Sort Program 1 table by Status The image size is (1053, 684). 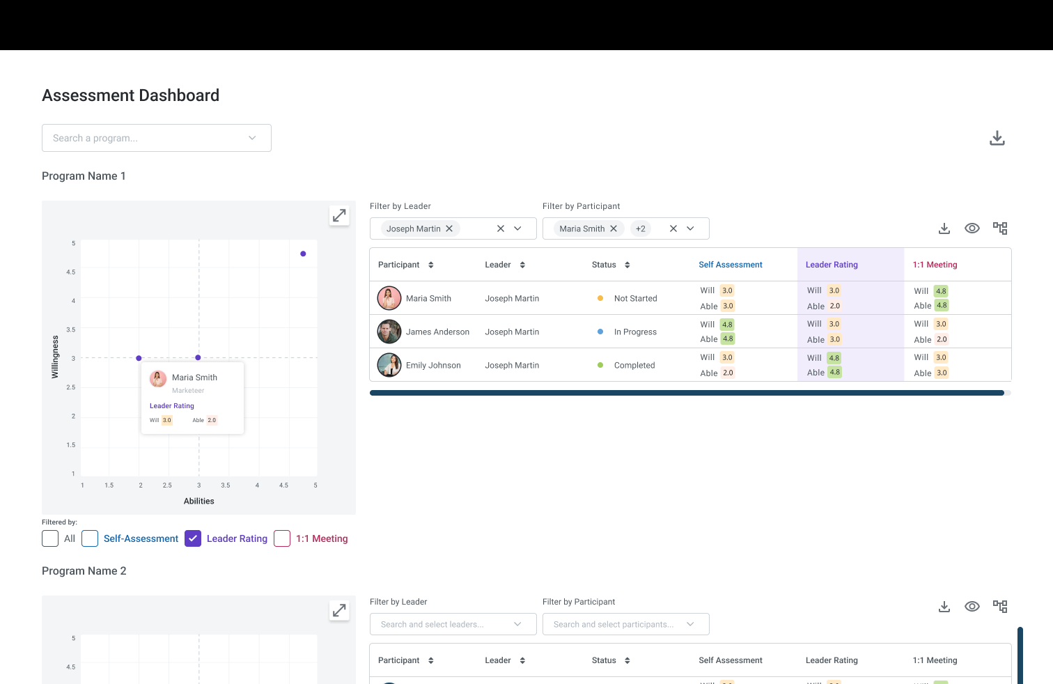coord(627,265)
